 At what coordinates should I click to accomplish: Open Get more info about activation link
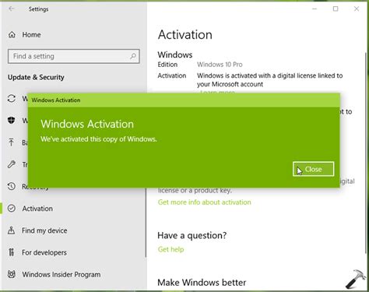tap(205, 202)
